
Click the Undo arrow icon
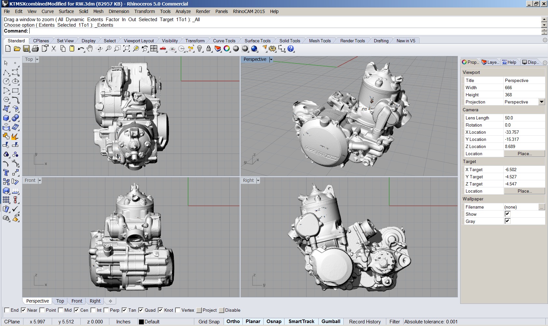click(81, 49)
